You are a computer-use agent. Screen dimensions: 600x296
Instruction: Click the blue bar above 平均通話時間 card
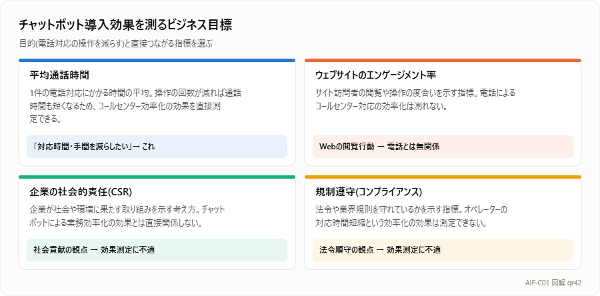157,61
